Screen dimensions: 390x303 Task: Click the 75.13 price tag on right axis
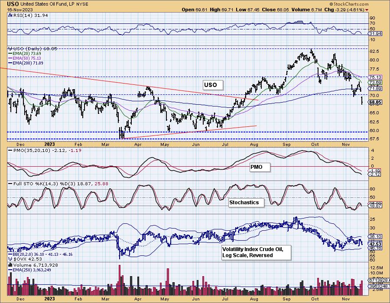click(x=375, y=77)
